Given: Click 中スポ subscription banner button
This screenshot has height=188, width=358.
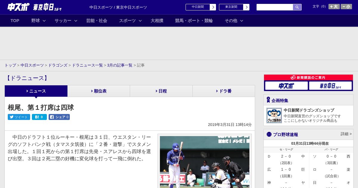Looking at the screenshot, I should coord(286,86).
